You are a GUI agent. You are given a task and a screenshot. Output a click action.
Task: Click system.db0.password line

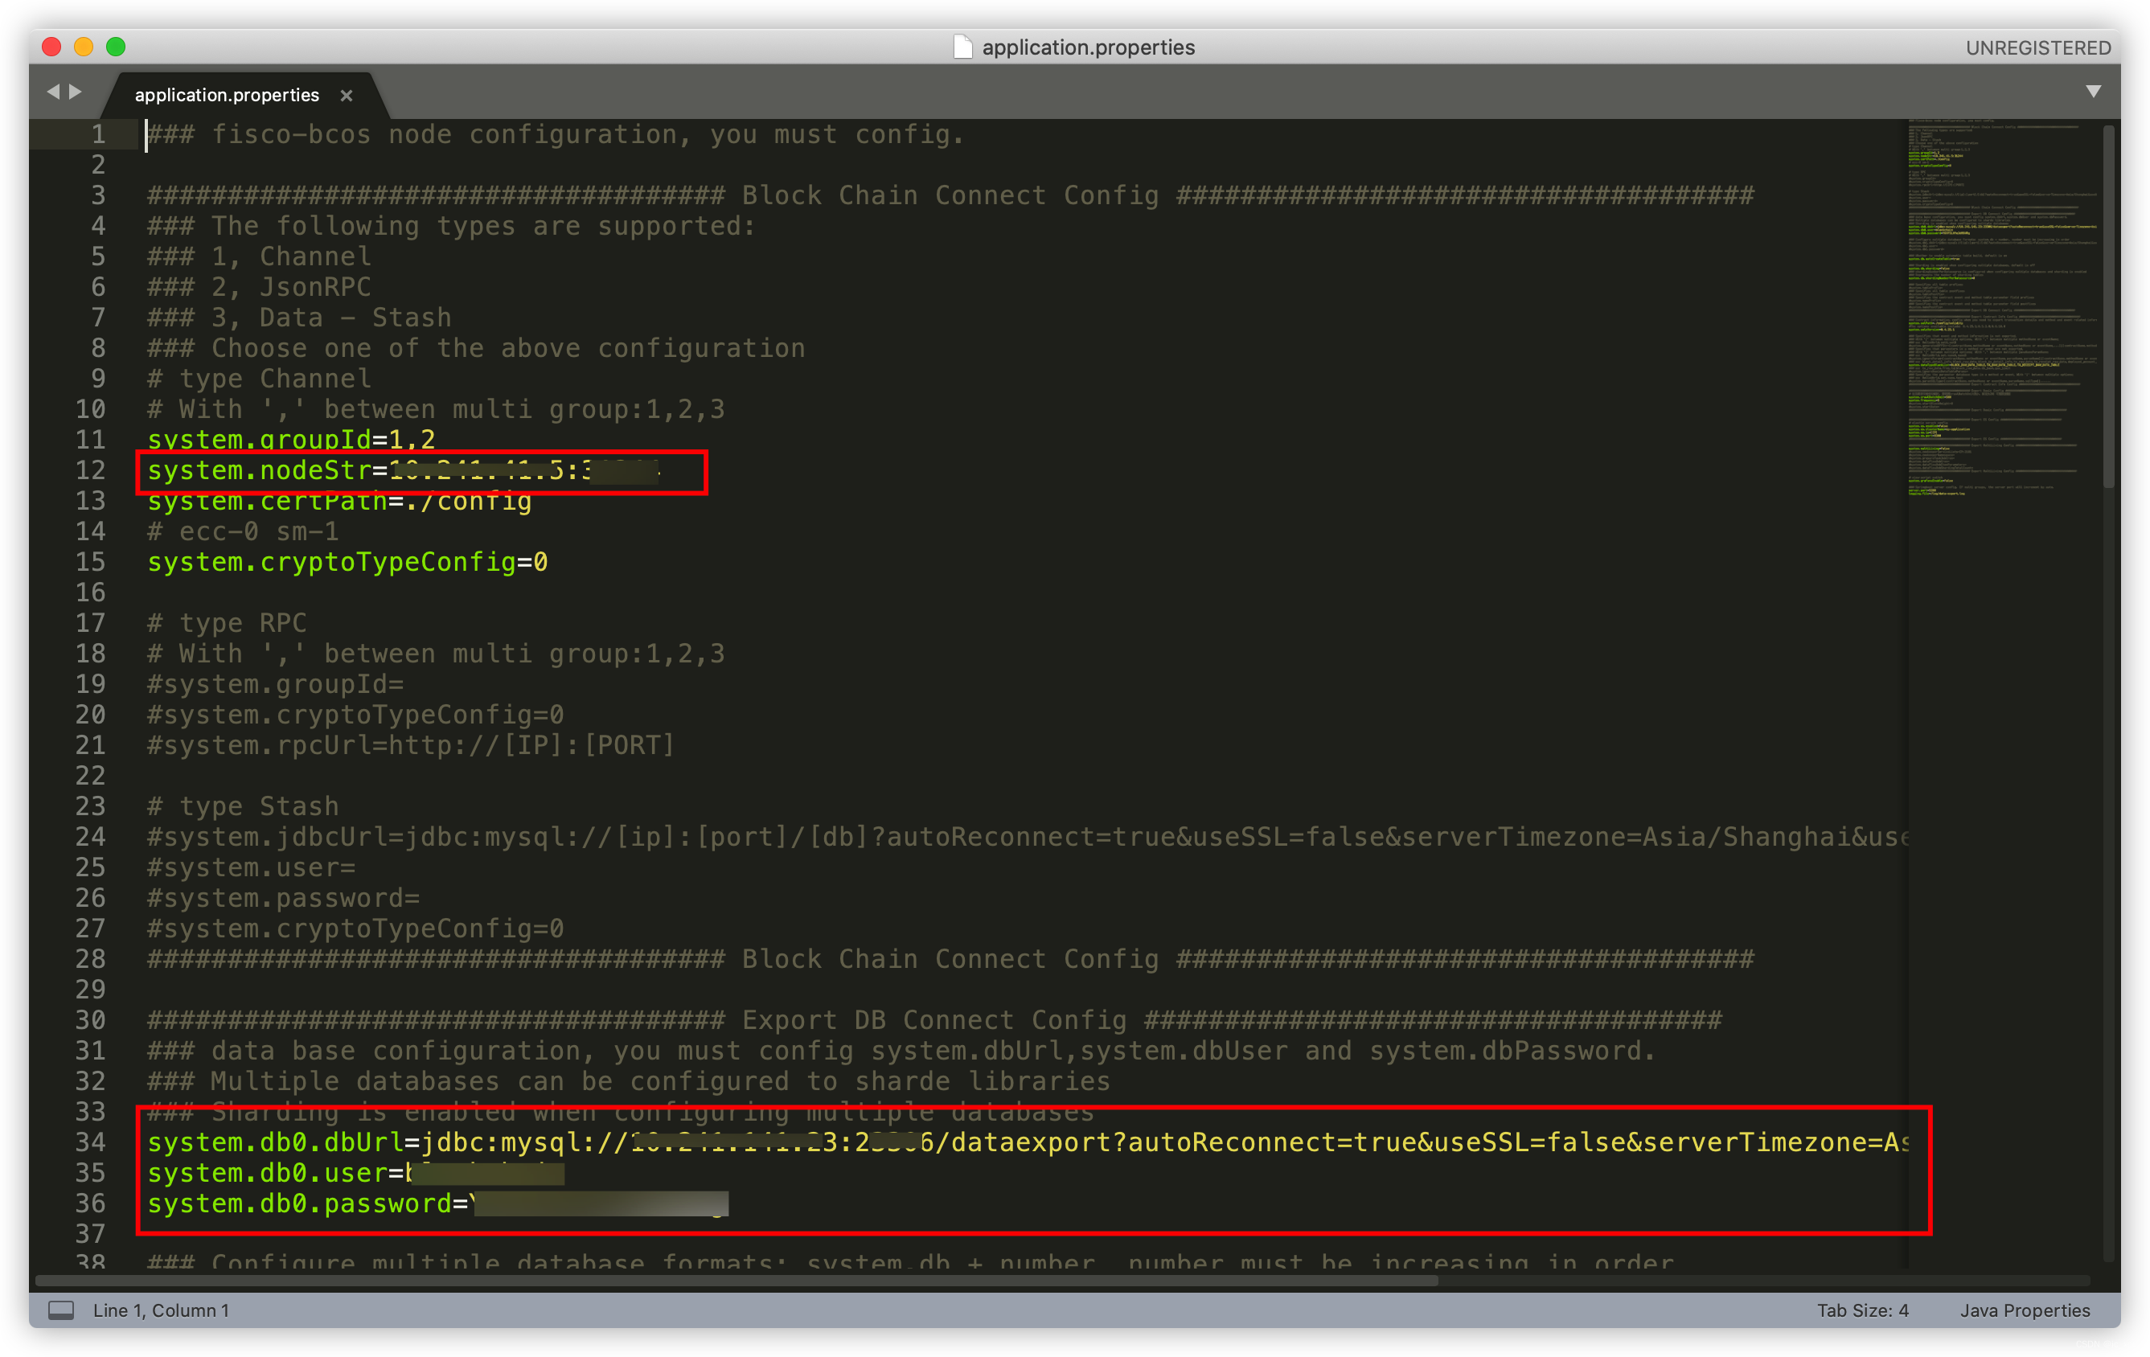(x=437, y=1203)
